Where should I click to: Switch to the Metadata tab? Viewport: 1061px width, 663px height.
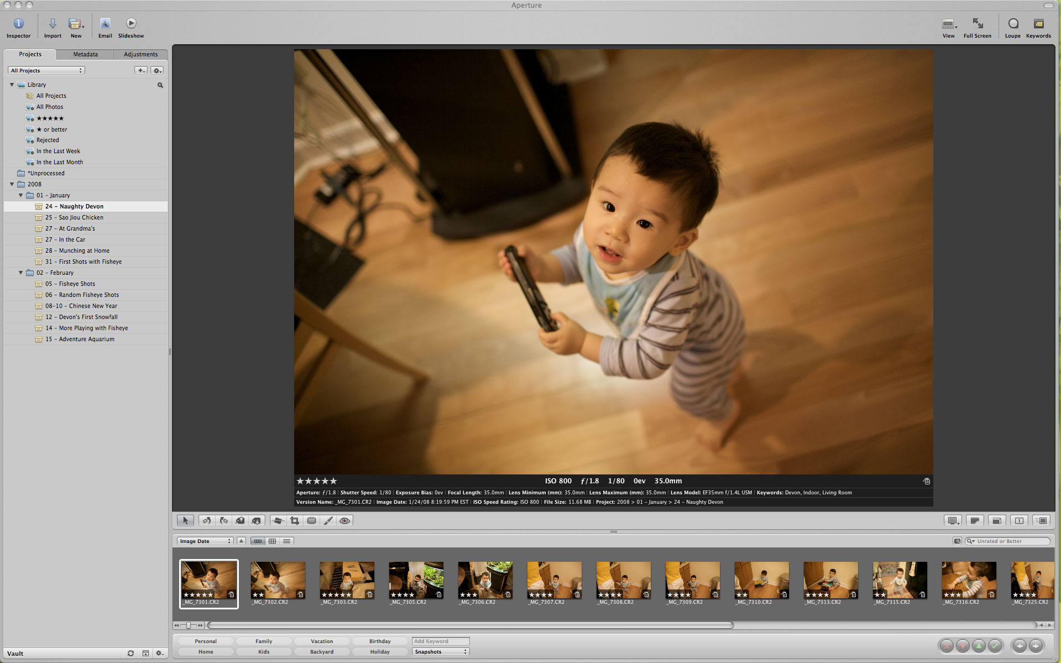pyautogui.click(x=85, y=54)
